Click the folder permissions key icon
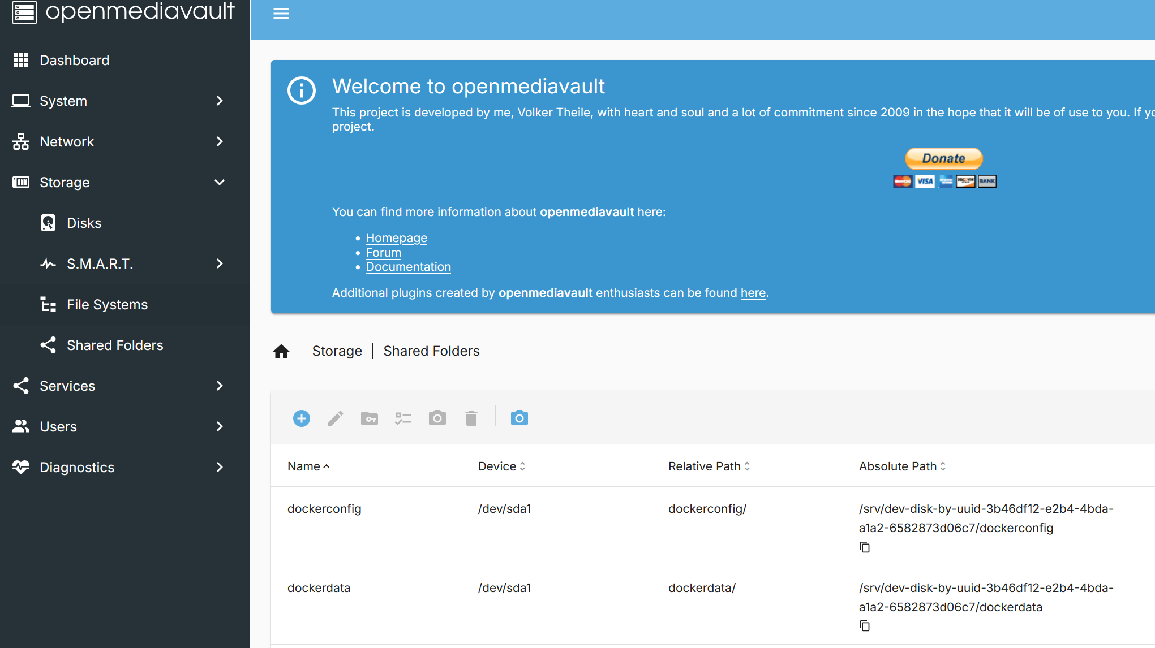Screen dimensions: 1155x648 (x=370, y=418)
